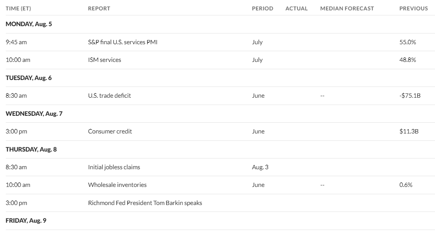Select the TUESDAY, Aug. 6 heading
Image resolution: width=435 pixels, height=235 pixels.
pyautogui.click(x=29, y=78)
